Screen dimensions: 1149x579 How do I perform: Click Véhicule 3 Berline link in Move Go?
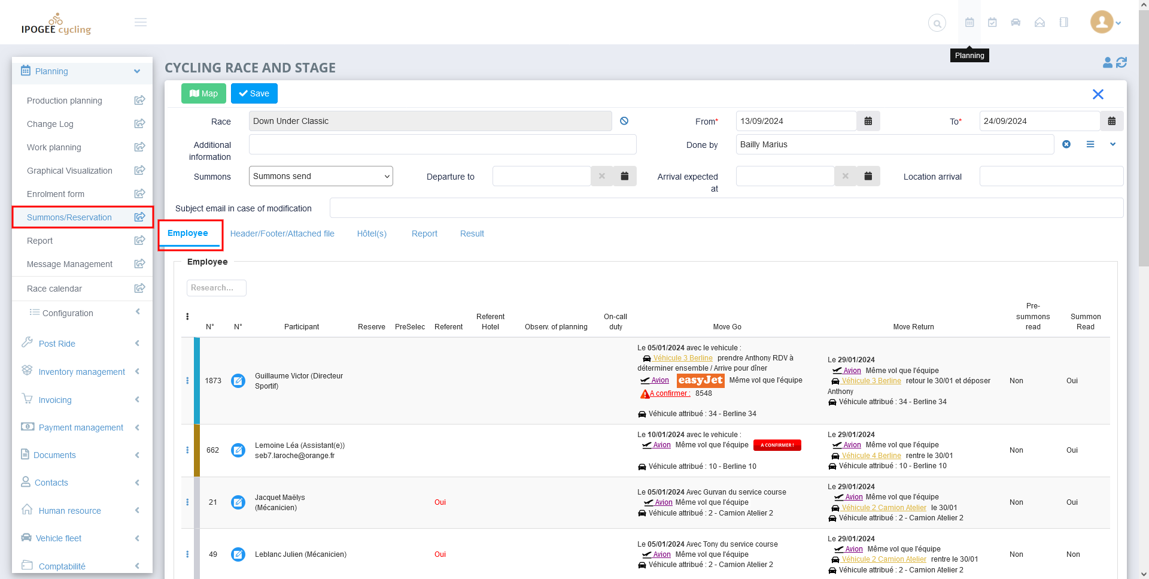683,358
